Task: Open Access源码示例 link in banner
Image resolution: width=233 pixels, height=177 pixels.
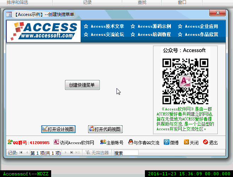Action: coord(155,26)
